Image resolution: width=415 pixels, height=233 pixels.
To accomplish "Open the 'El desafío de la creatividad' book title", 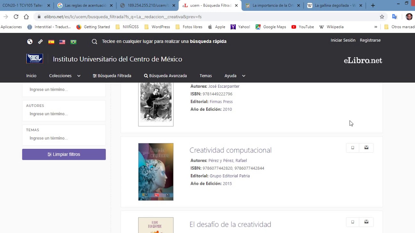I will [x=230, y=224].
